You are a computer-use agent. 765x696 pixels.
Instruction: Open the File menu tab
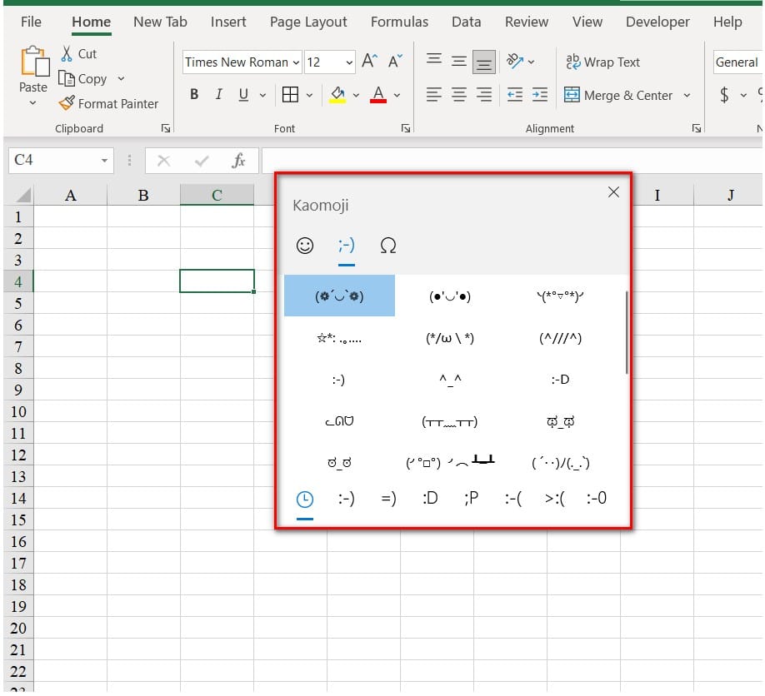(31, 22)
